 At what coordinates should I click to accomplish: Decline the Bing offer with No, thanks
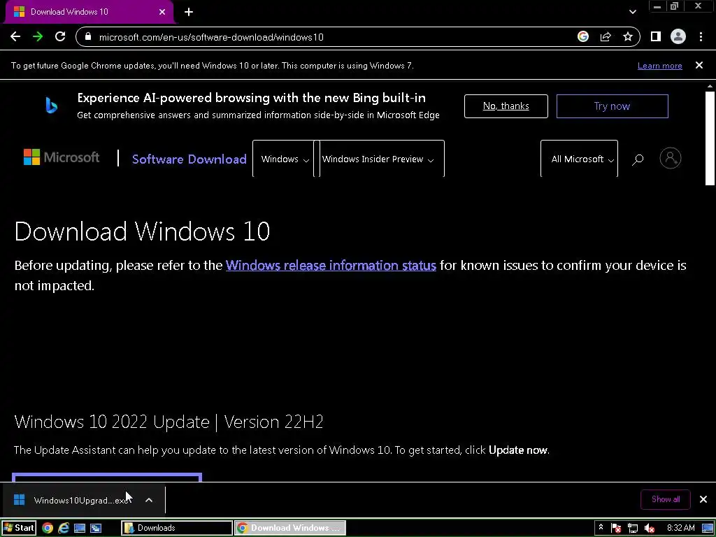[506, 106]
